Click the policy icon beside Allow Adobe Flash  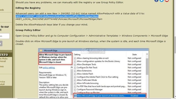click(x=75, y=74)
